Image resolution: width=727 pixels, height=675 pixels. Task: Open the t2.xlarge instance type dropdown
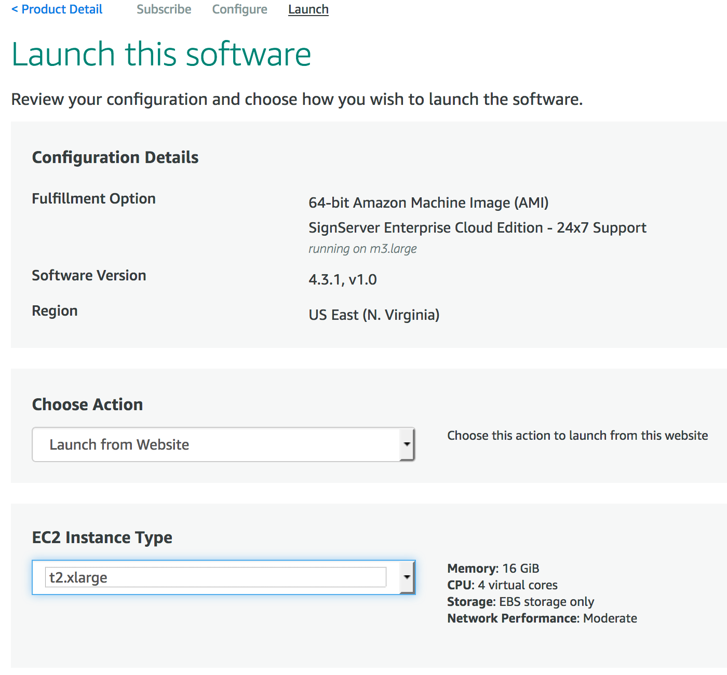[x=216, y=577]
